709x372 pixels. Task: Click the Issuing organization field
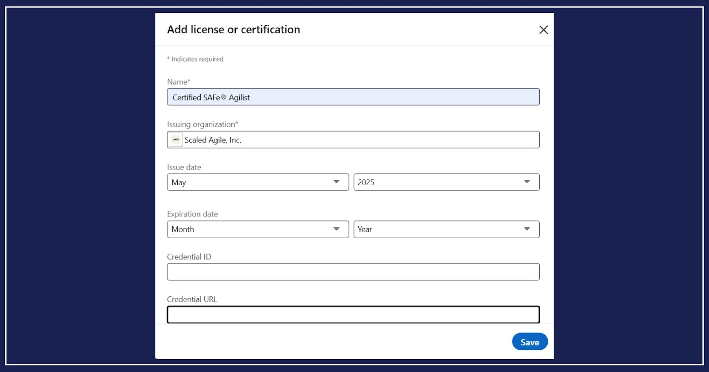pos(353,139)
